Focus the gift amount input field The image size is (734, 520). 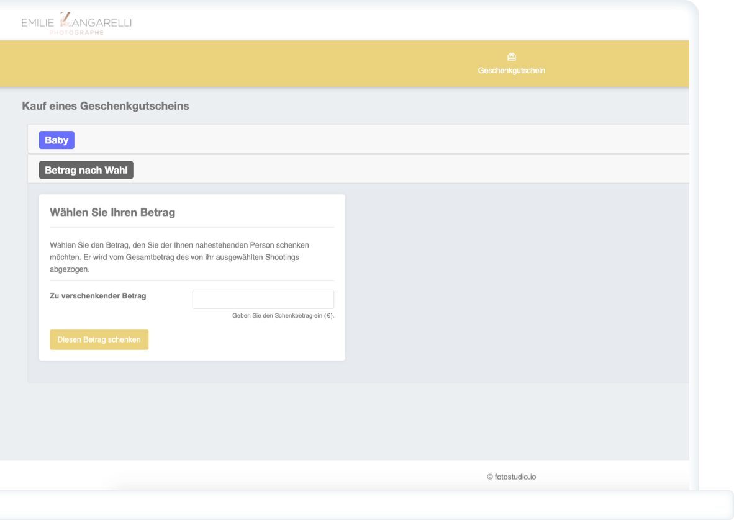[x=263, y=299]
